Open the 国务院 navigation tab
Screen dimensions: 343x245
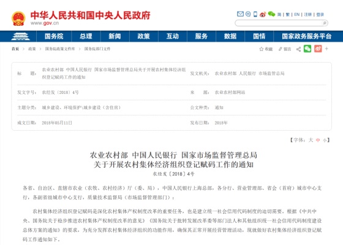(54, 36)
